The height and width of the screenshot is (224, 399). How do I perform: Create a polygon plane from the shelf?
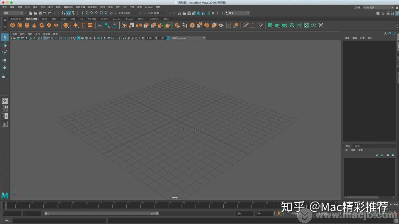pyautogui.click(x=49, y=25)
